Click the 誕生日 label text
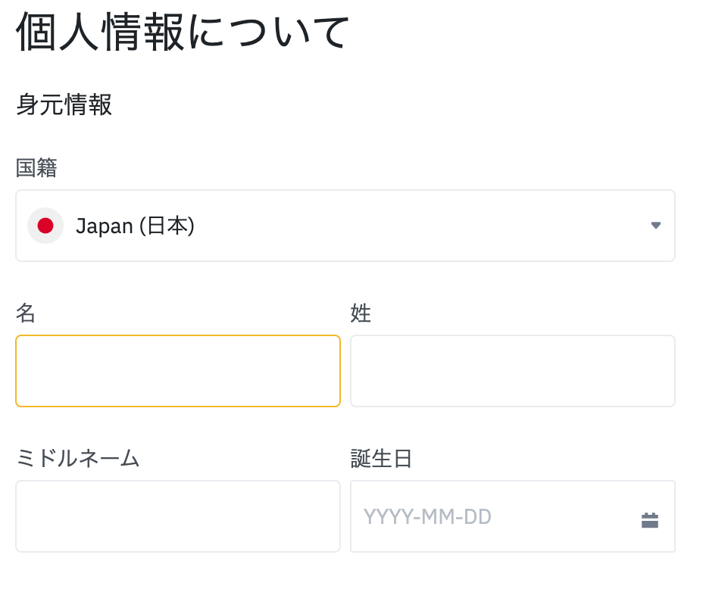The width and height of the screenshot is (706, 589). (x=381, y=458)
